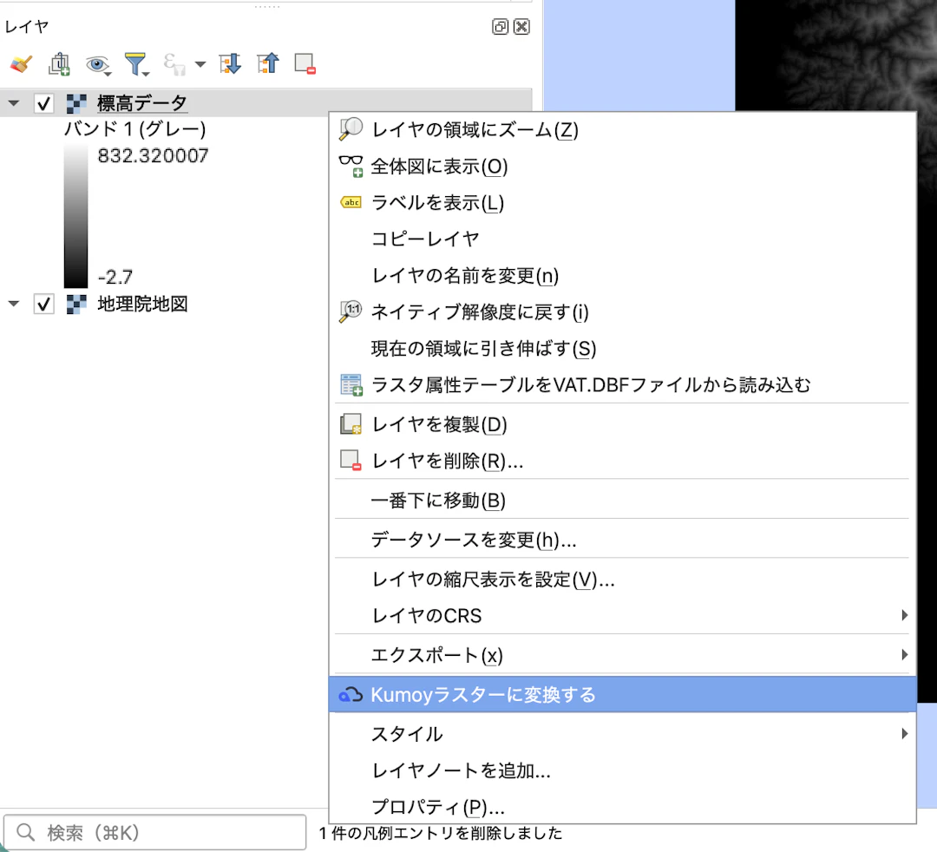Screen dimensions: 937x852
Task: Click the Add Group icon in layers toolbar
Action: [59, 64]
